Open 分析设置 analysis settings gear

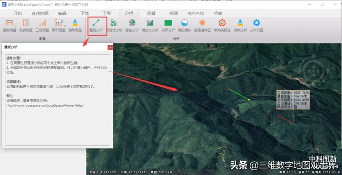256,26
